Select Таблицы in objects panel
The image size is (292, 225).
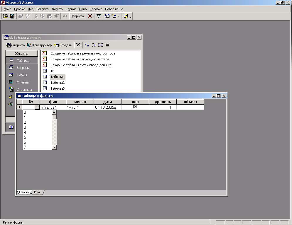22,61
